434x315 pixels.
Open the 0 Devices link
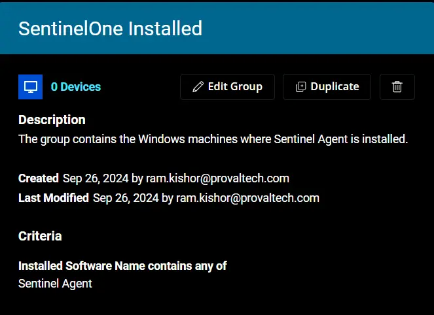(x=76, y=87)
